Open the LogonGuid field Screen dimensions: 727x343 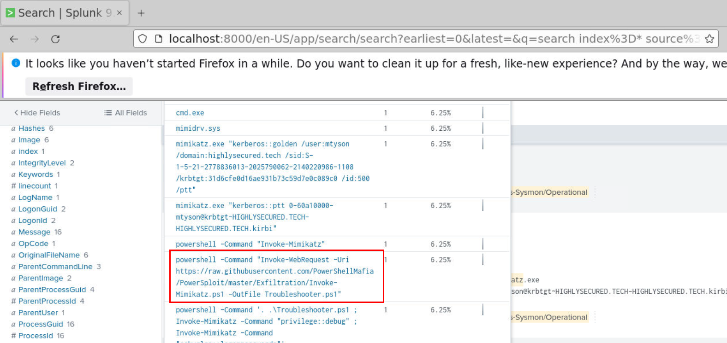pyautogui.click(x=38, y=209)
